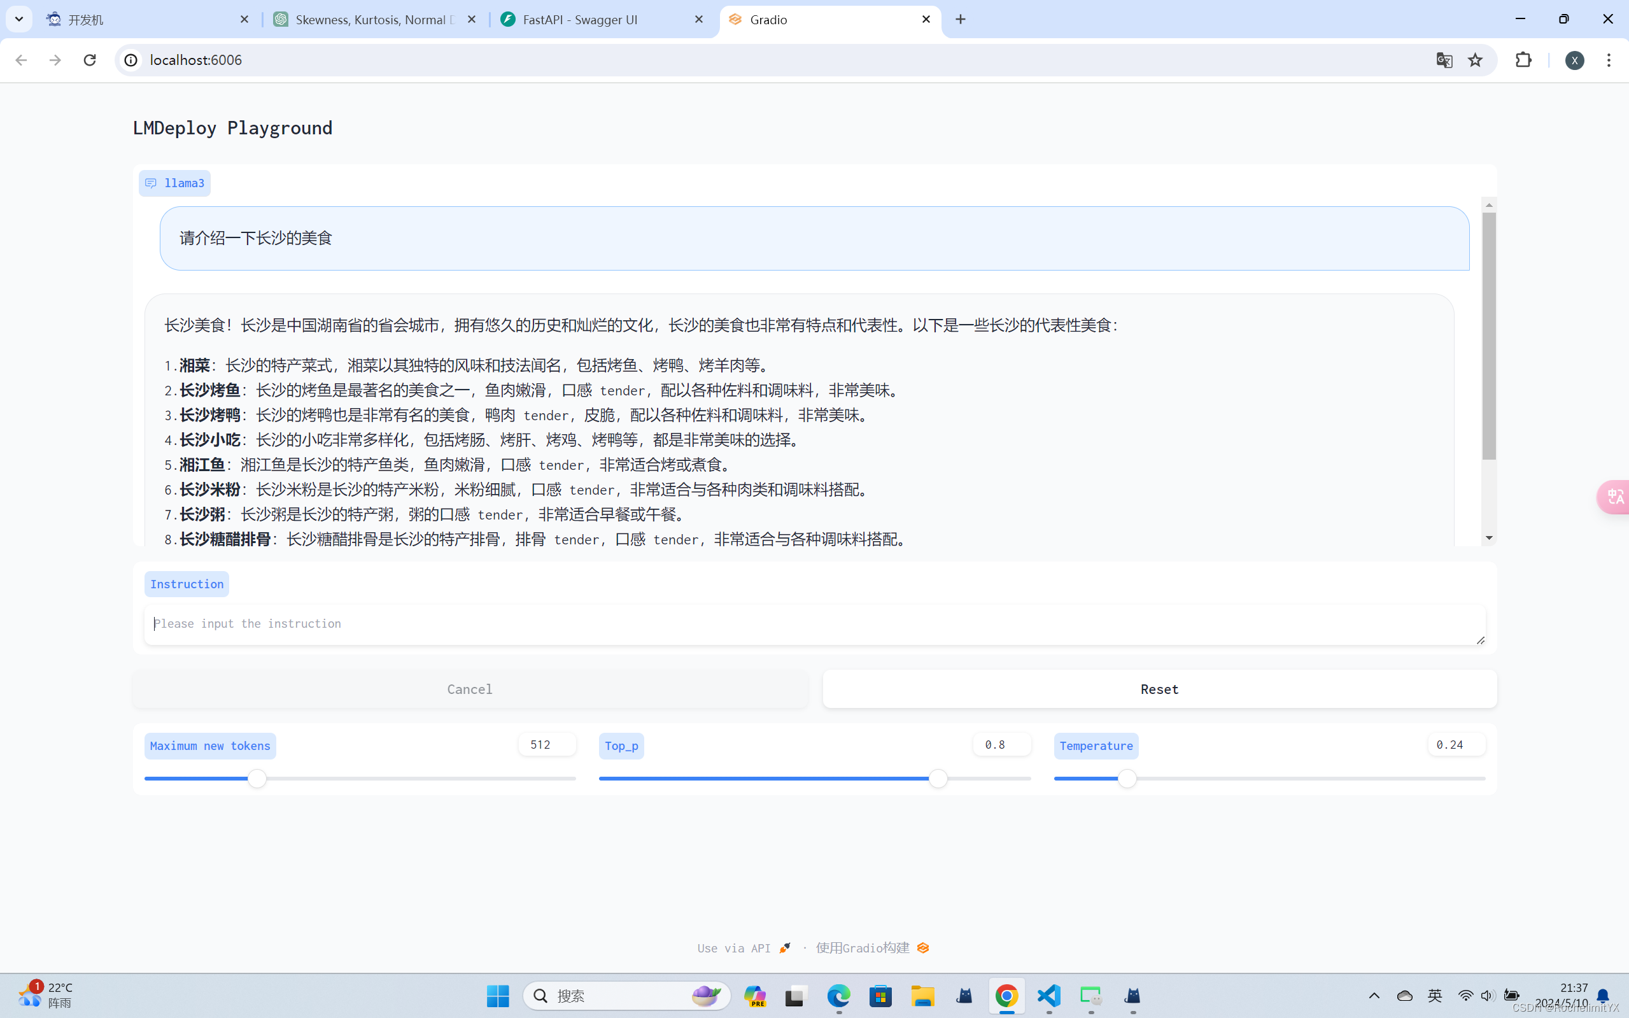
Task: Close the FastAPI - Swagger UI tab
Action: (699, 20)
